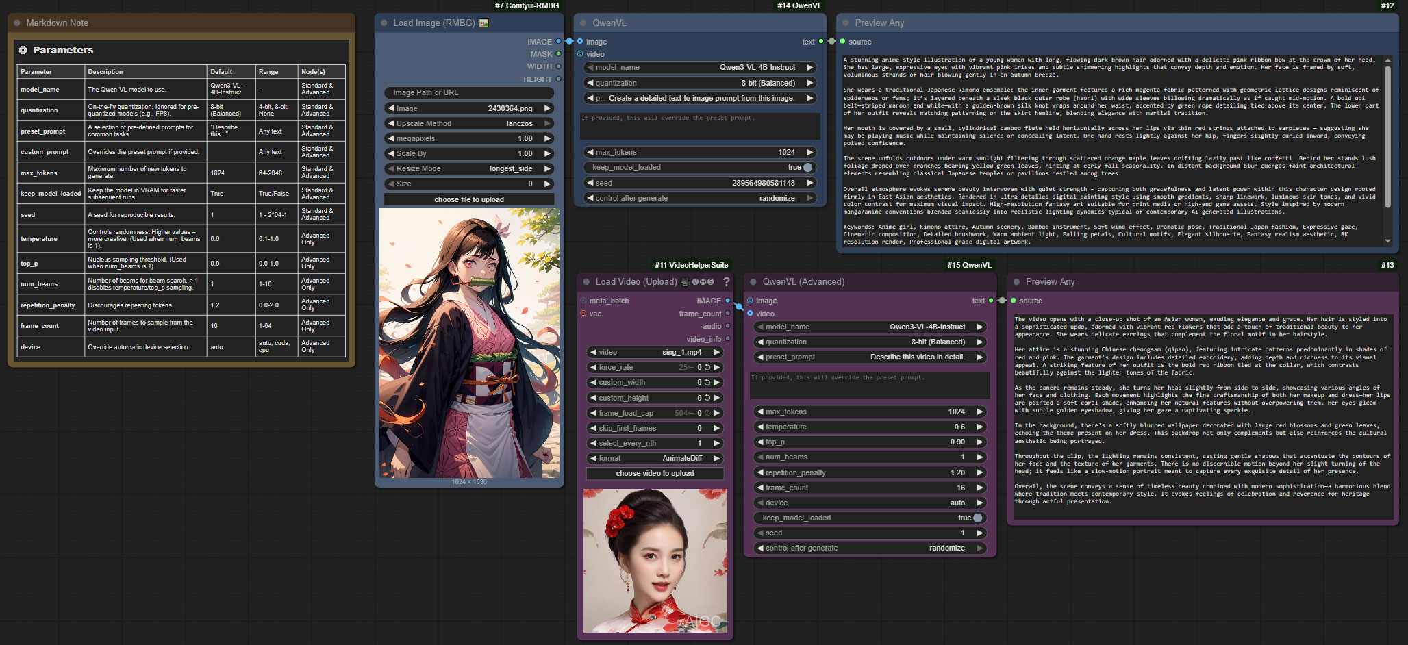Click the gear icon next to Parameters heading
Viewport: 1408px width, 645px height.
pos(23,50)
